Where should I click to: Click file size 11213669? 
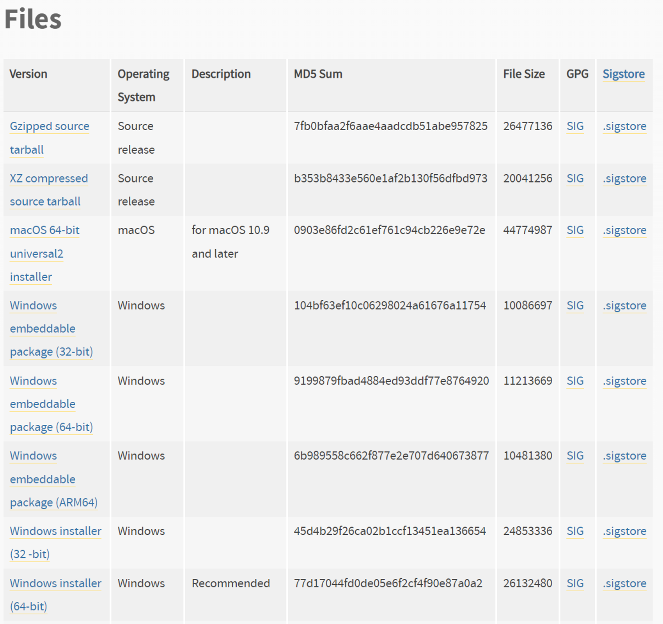(528, 381)
